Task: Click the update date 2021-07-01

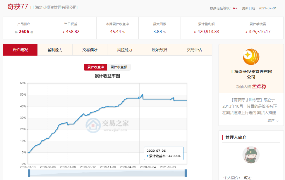Action: click(x=267, y=8)
